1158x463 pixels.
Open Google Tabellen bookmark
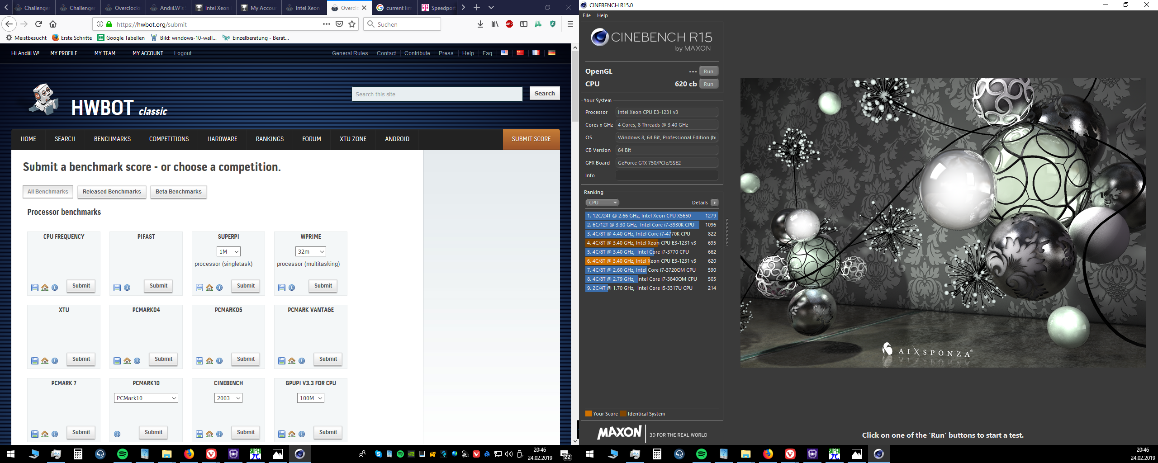(121, 38)
